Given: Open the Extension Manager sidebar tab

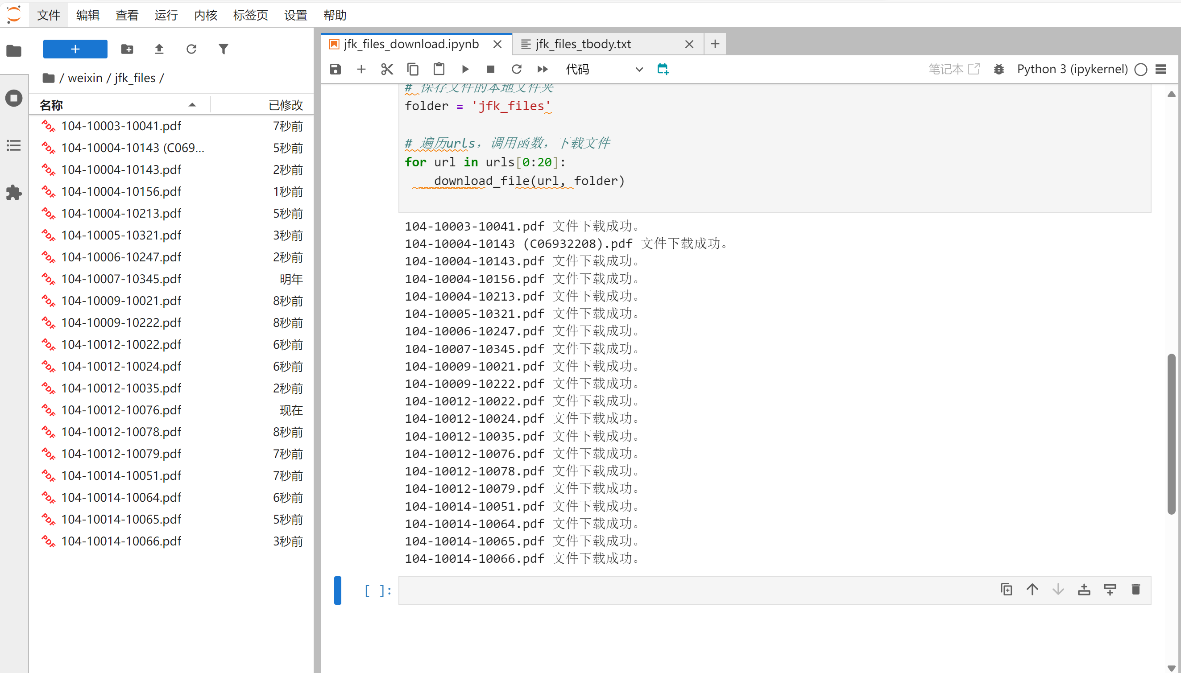Looking at the screenshot, I should tap(14, 192).
